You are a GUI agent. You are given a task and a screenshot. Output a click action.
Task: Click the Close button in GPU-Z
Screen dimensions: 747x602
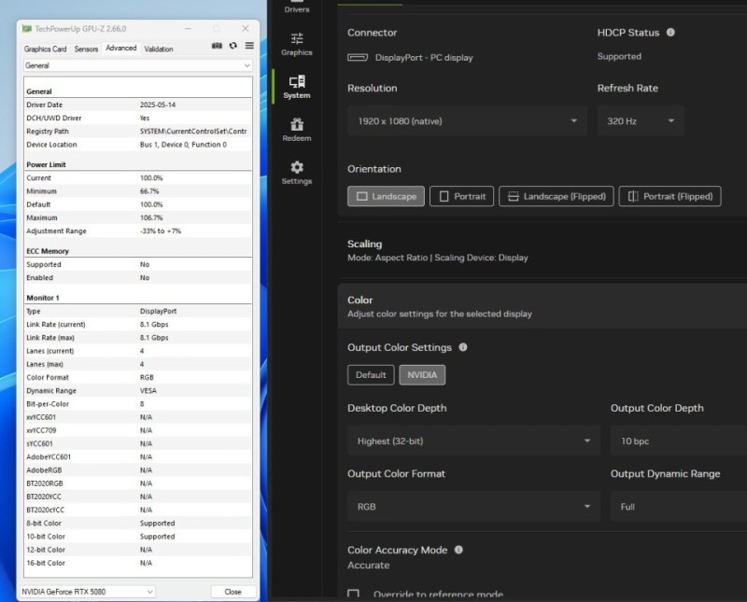pos(233,592)
